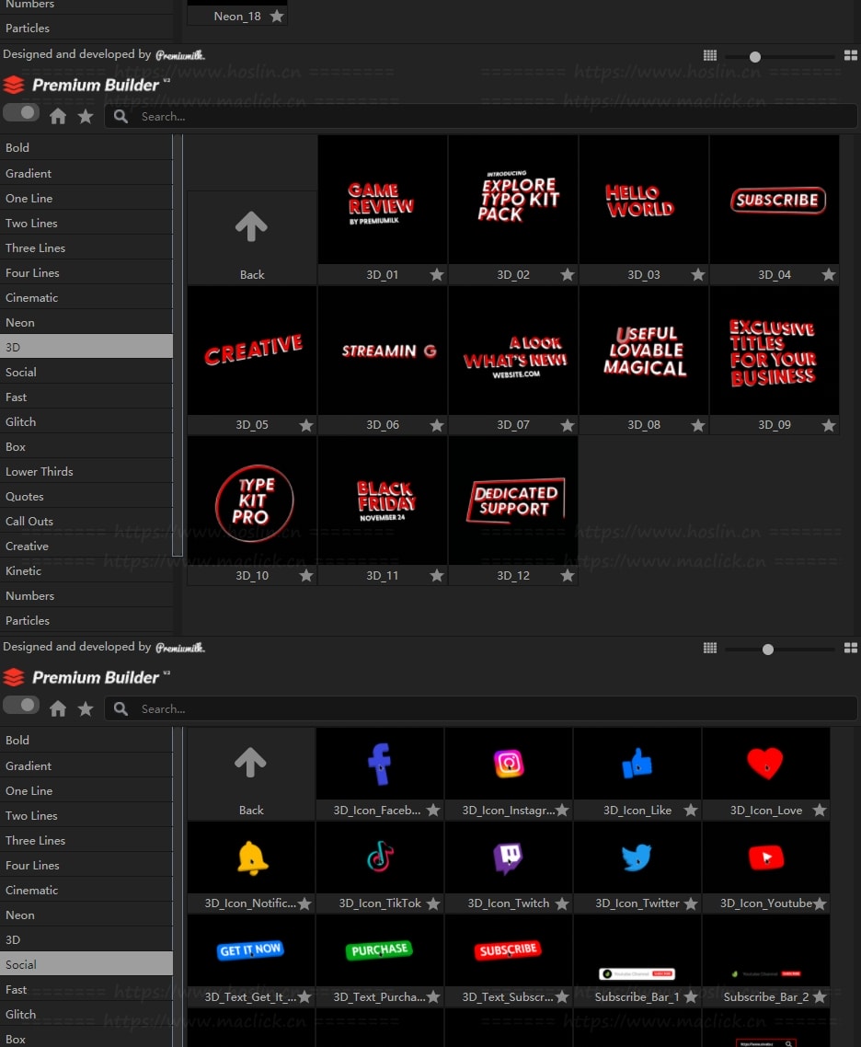
Task: Select the Call Outs category
Action: coord(86,521)
